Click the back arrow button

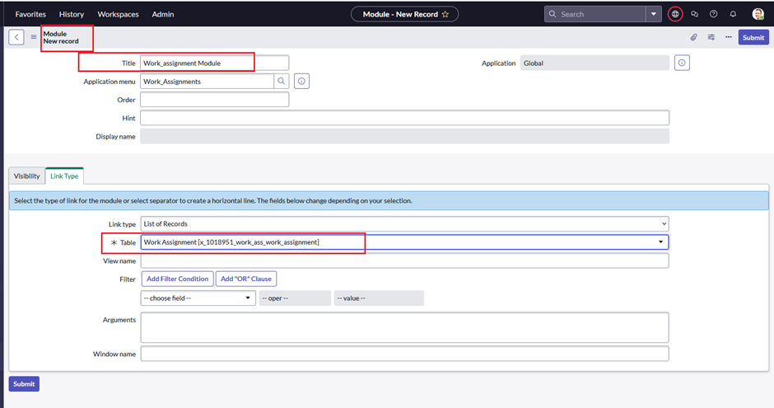(x=16, y=37)
